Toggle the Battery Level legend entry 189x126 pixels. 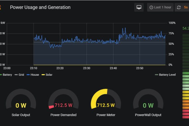[167, 75]
